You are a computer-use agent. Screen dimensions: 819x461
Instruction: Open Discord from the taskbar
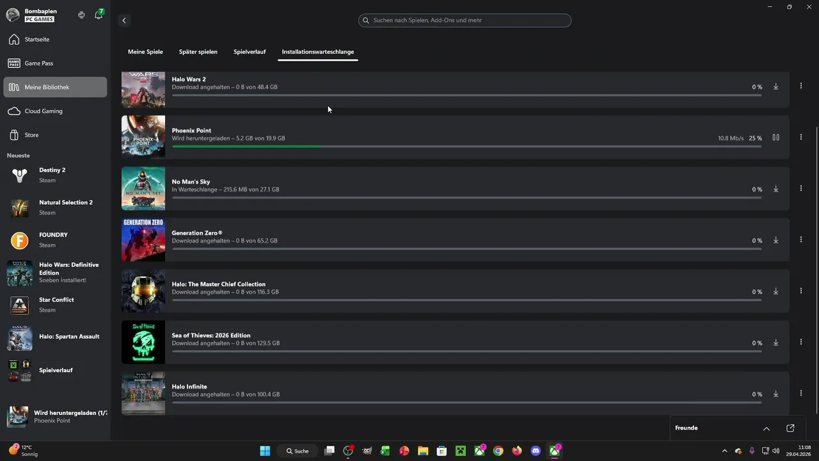coord(536,451)
